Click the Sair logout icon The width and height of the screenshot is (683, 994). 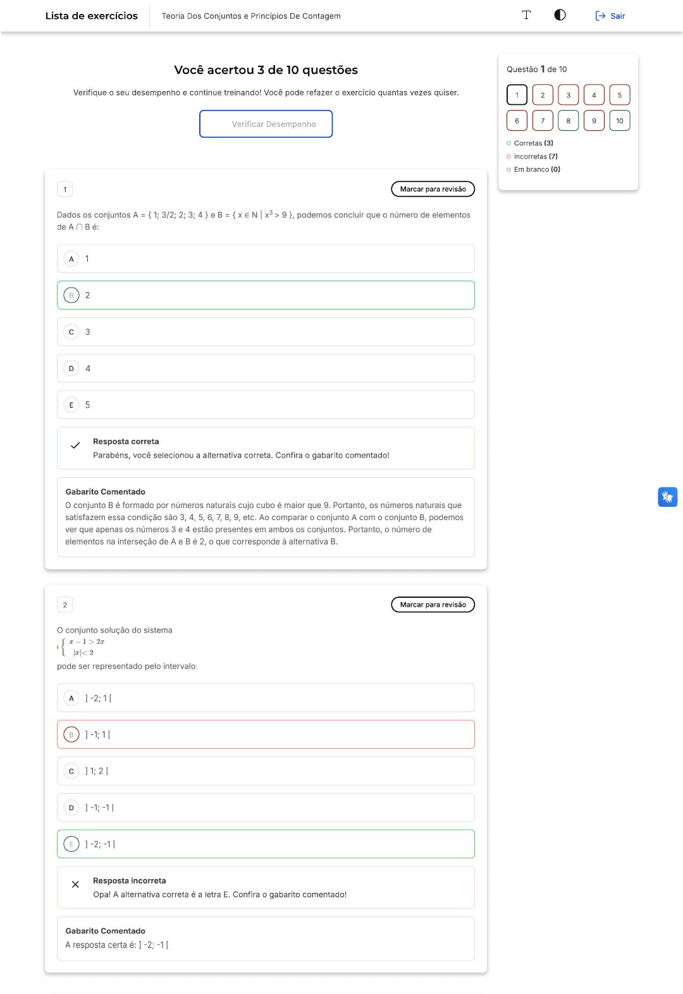click(600, 16)
